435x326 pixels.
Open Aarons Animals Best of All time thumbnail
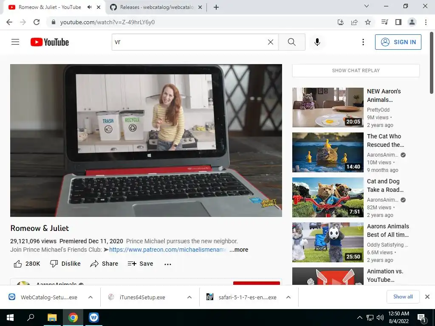point(328,242)
